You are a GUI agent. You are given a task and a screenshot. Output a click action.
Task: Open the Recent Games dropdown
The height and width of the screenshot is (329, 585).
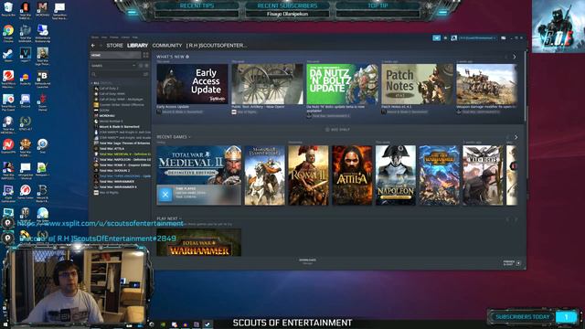pos(174,137)
